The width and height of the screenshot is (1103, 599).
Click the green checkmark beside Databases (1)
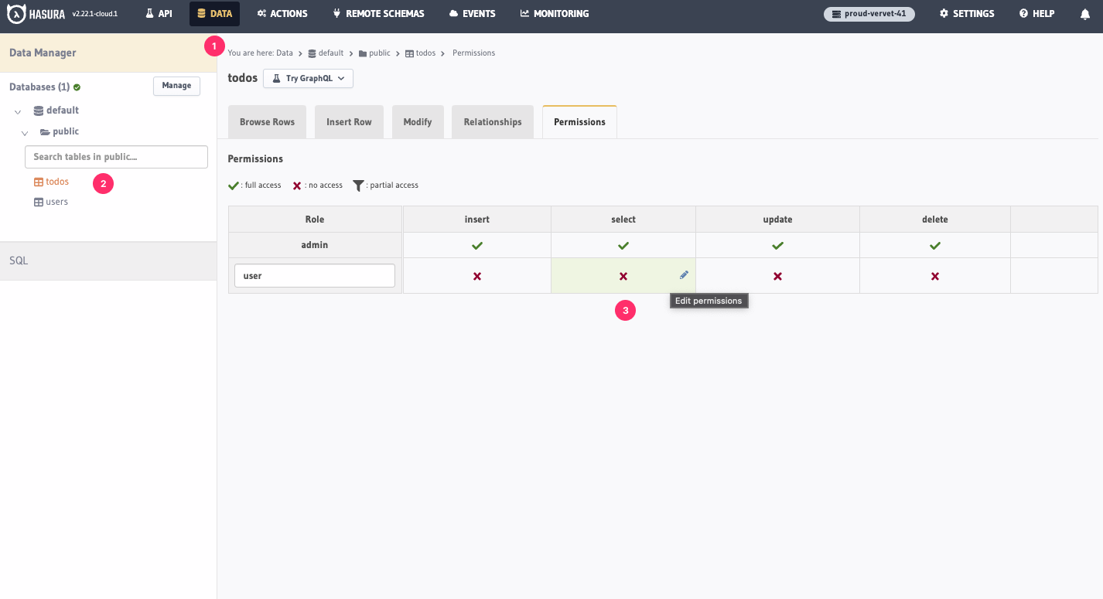click(76, 86)
